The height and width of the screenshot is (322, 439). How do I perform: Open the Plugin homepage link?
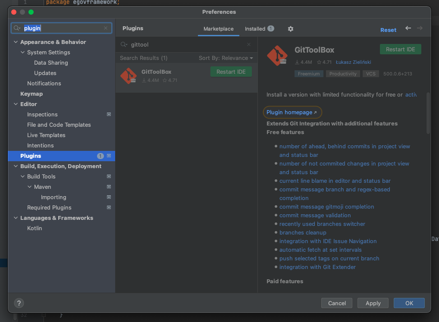click(x=292, y=113)
